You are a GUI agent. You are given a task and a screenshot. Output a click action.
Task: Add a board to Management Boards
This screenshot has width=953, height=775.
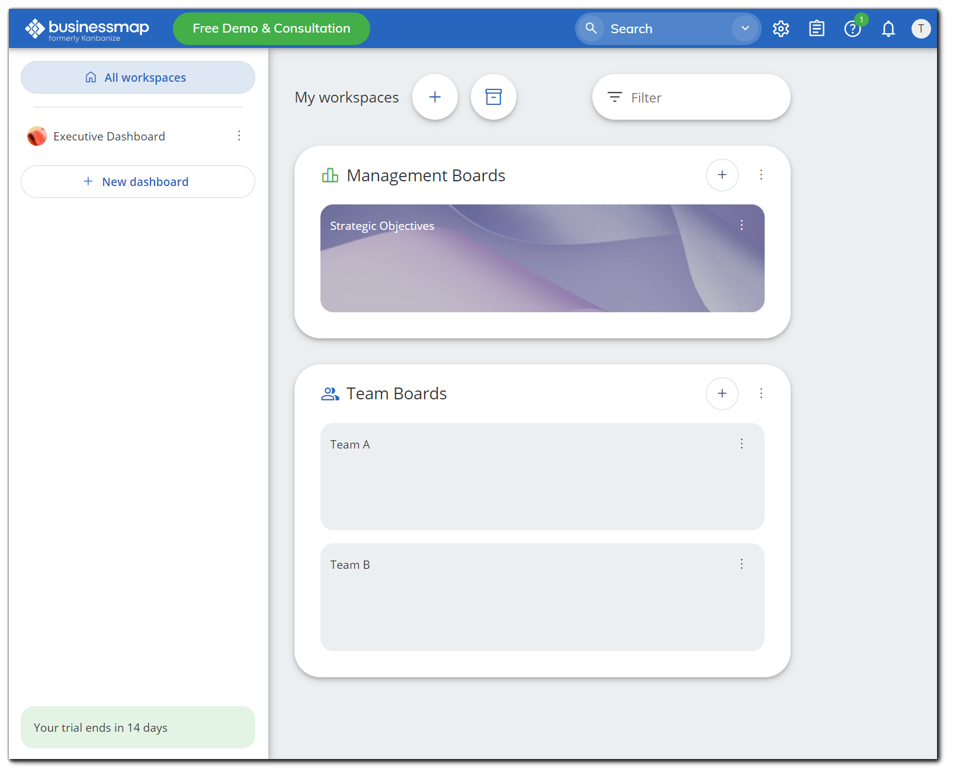(722, 175)
